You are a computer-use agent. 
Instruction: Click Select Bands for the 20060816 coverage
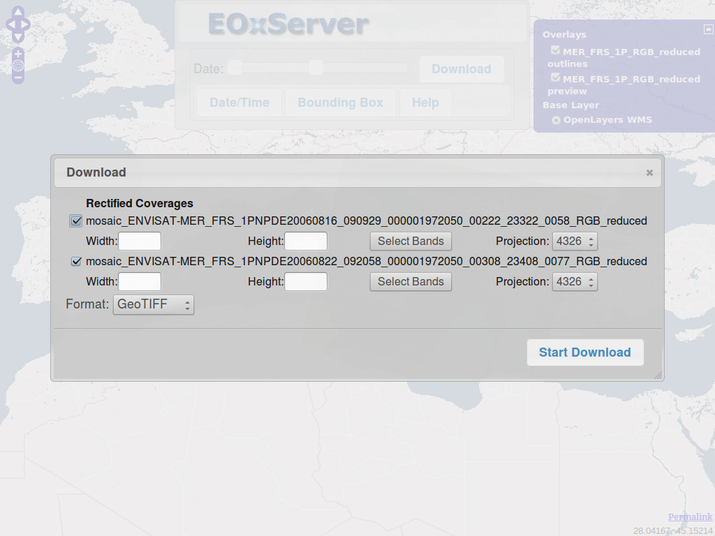411,241
